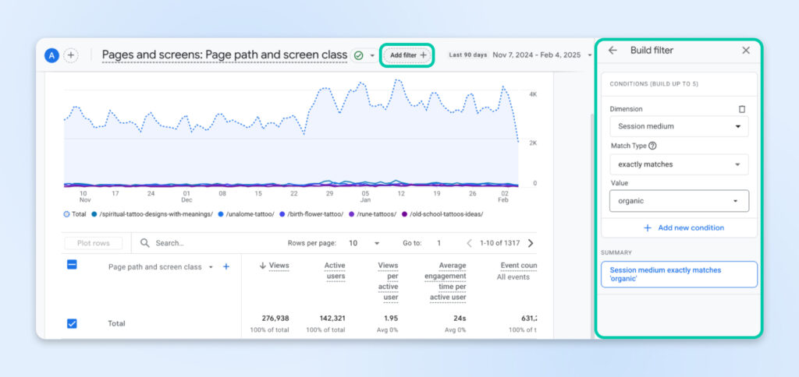Click the green report status checkmark

pyautogui.click(x=358, y=55)
